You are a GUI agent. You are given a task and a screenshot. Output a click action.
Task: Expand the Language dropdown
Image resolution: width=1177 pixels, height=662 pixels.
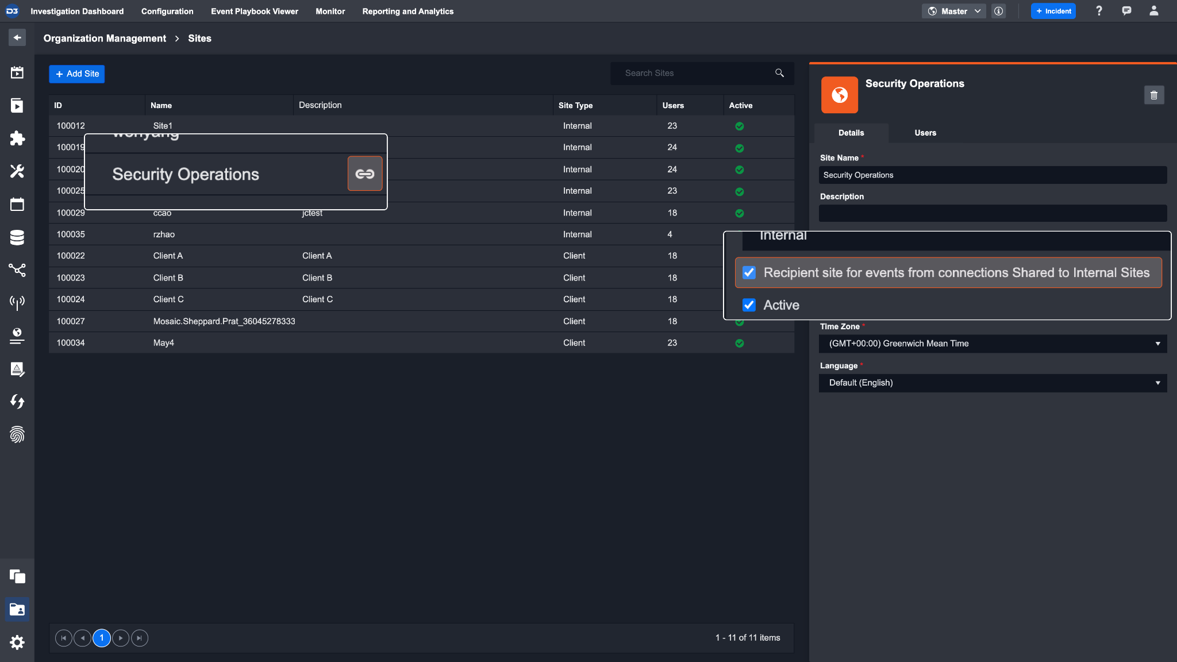click(993, 383)
